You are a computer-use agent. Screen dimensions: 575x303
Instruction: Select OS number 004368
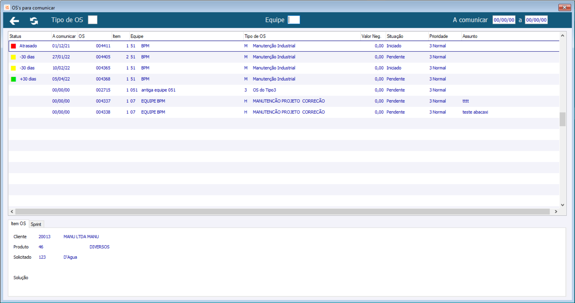pos(103,79)
